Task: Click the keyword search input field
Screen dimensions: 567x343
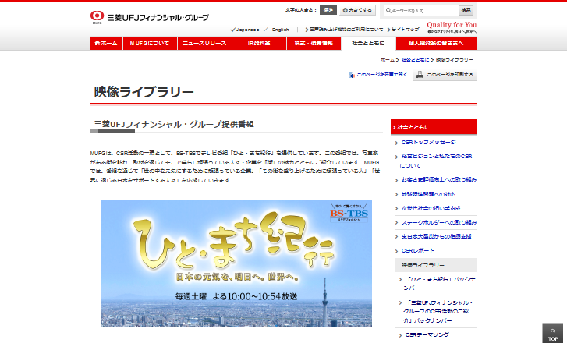Action: [421, 10]
